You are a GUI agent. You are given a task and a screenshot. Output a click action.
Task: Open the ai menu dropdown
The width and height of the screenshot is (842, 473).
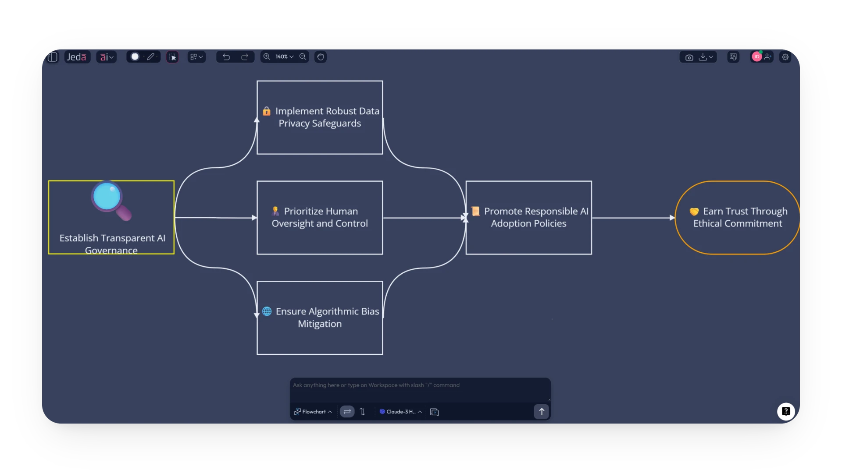(107, 57)
